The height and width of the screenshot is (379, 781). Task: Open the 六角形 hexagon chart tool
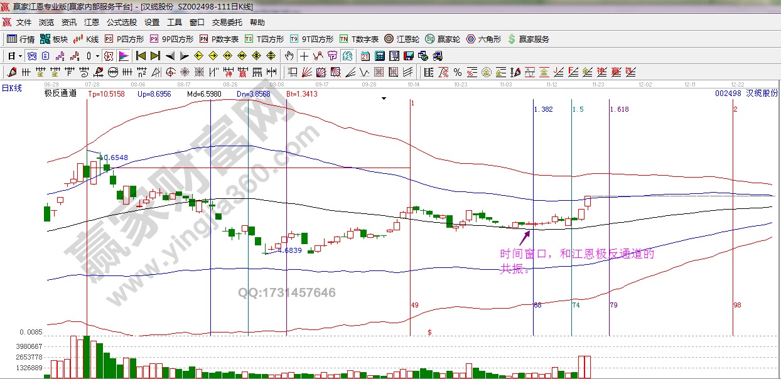click(483, 39)
